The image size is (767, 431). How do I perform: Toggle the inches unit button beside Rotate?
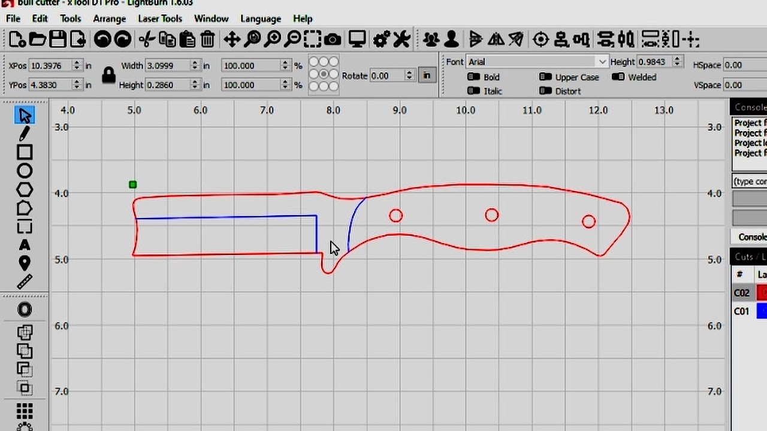[427, 75]
